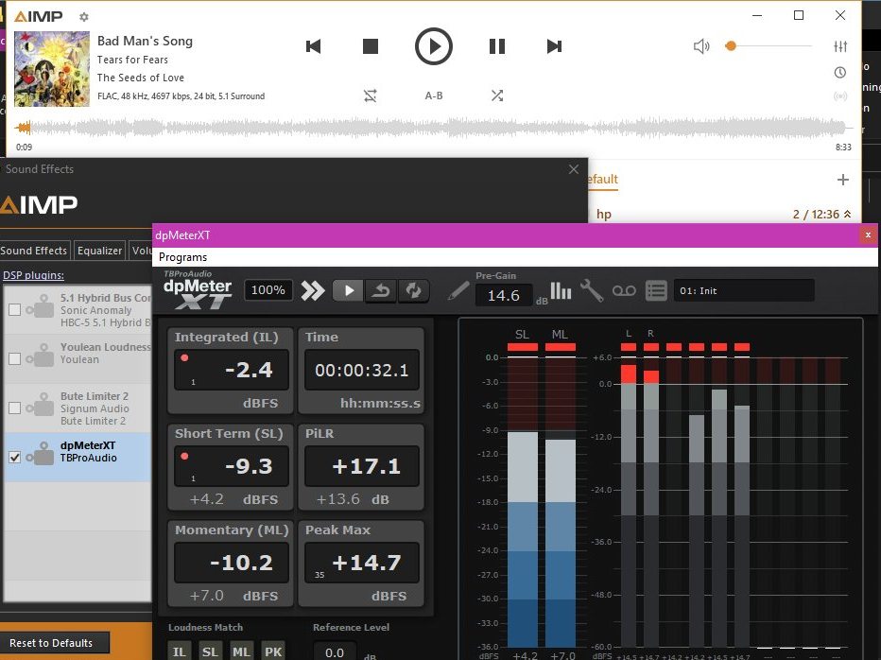Viewport: 881px width, 660px height.
Task: Toggle repeat mode icon in AIMP
Action: tap(370, 96)
